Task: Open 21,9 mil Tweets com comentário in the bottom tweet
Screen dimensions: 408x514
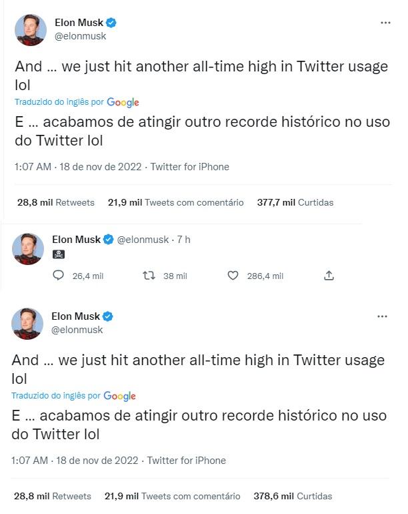Action: (x=172, y=496)
